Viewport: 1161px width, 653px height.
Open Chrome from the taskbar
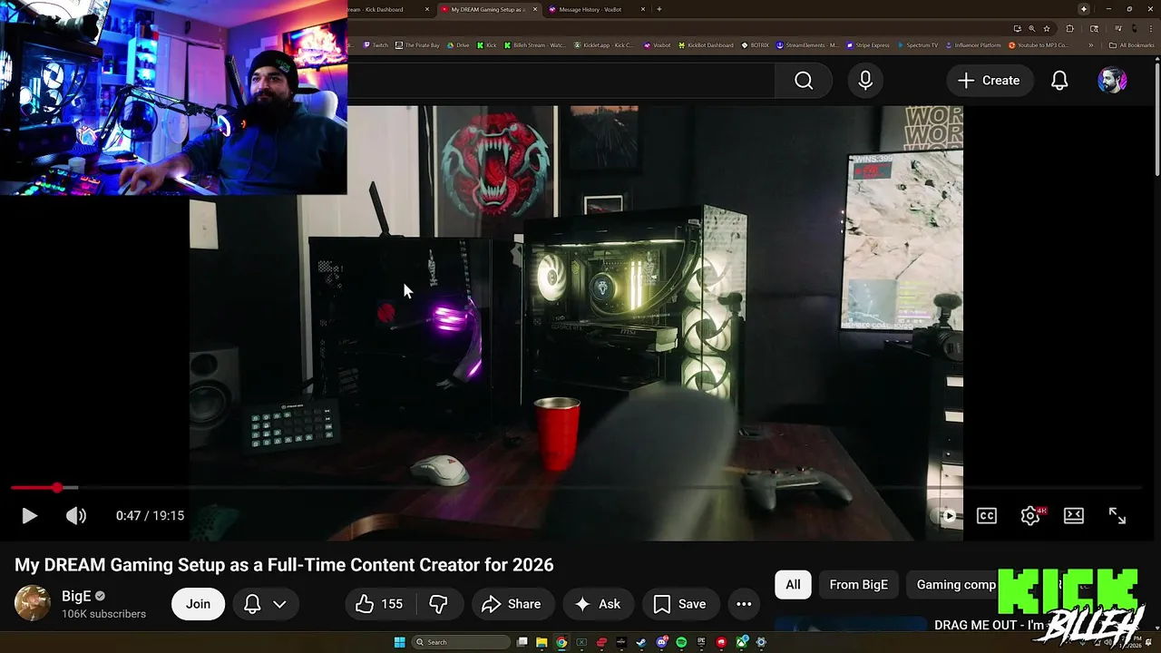click(x=561, y=642)
